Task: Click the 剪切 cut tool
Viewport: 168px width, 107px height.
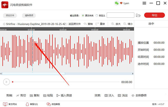Action: [21, 95]
